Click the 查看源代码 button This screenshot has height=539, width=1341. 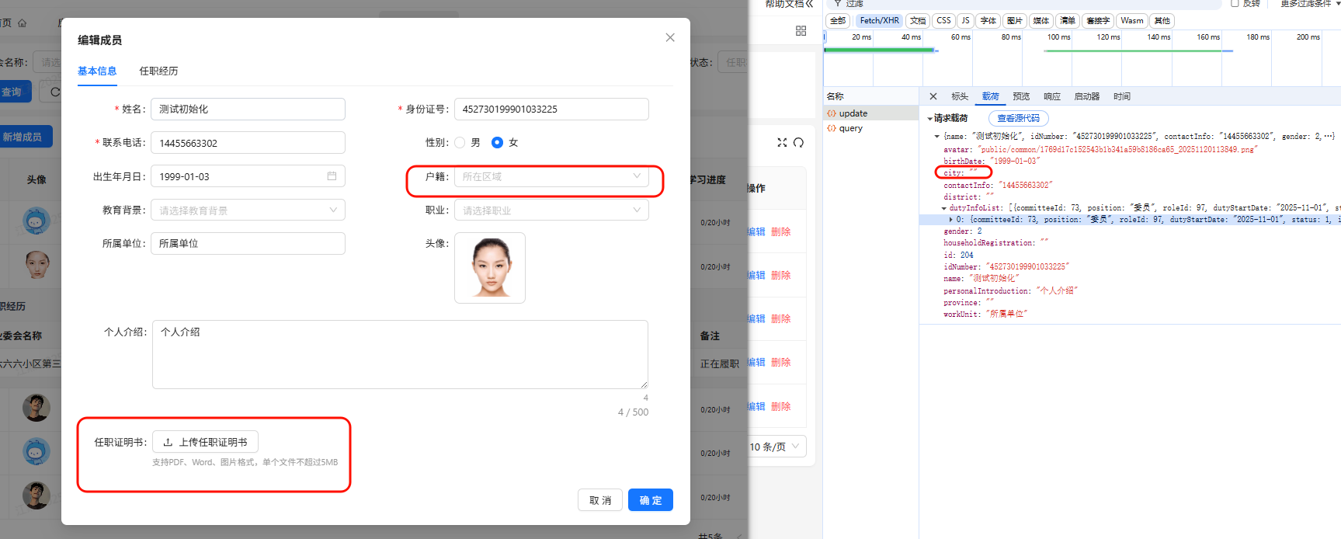pyautogui.click(x=1018, y=118)
